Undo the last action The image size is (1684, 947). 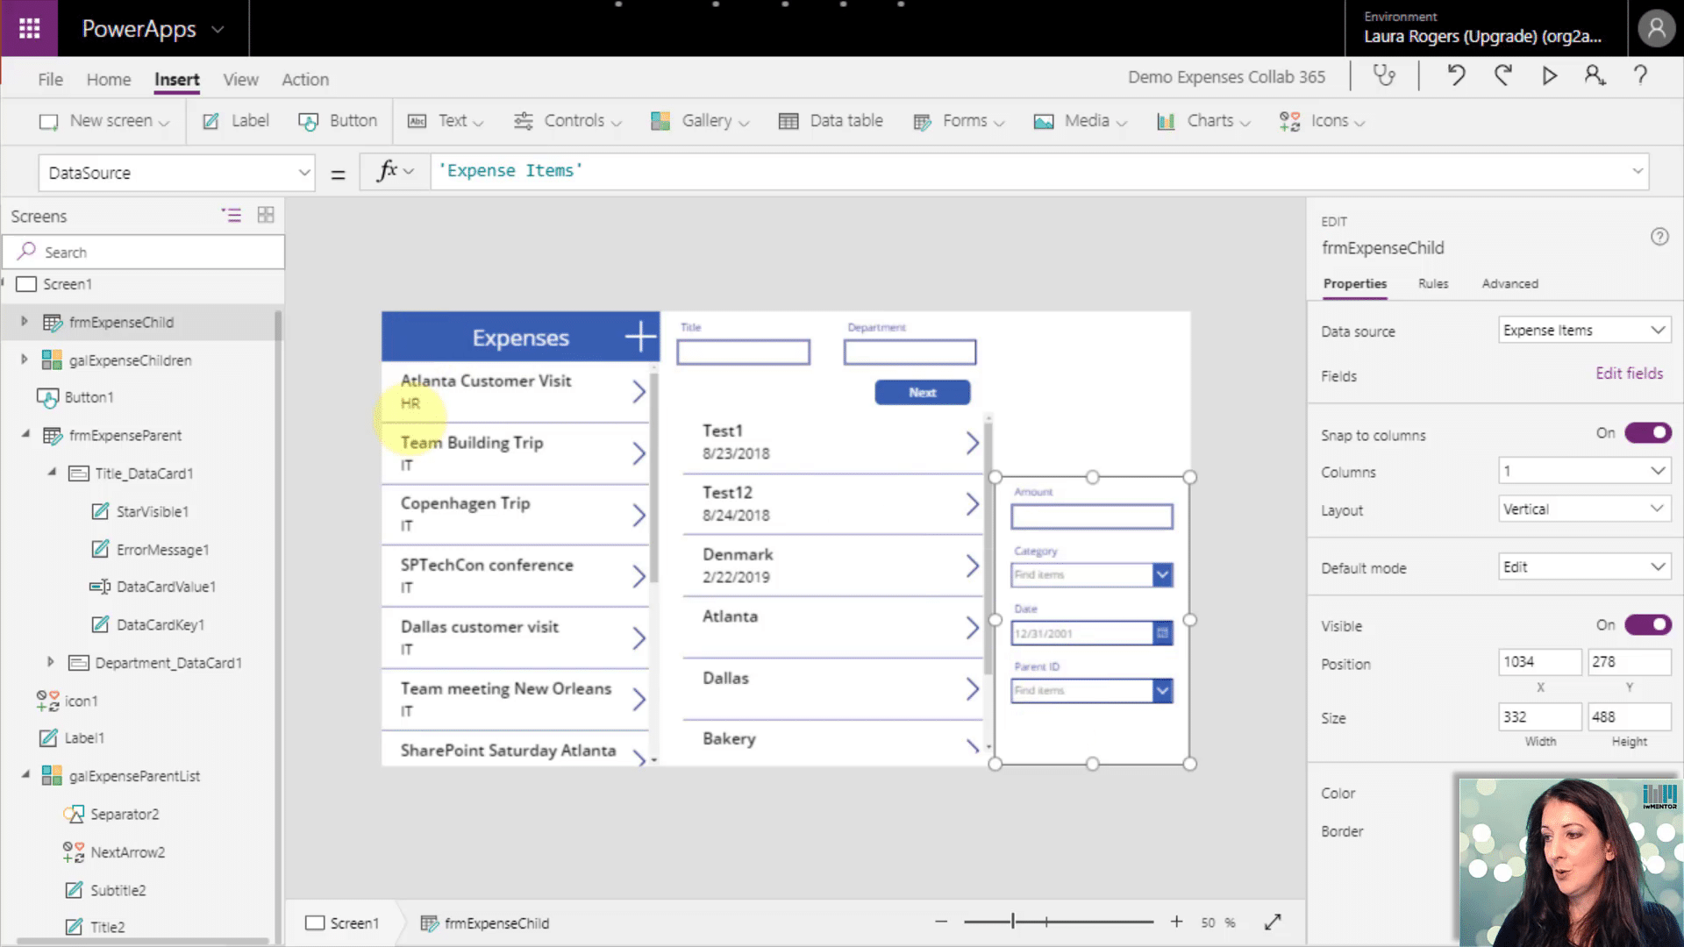point(1456,76)
